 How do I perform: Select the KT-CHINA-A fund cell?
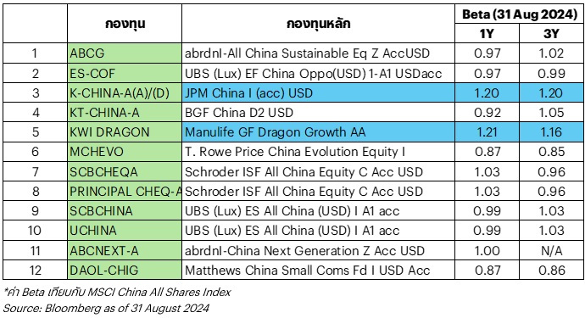pyautogui.click(x=125, y=112)
